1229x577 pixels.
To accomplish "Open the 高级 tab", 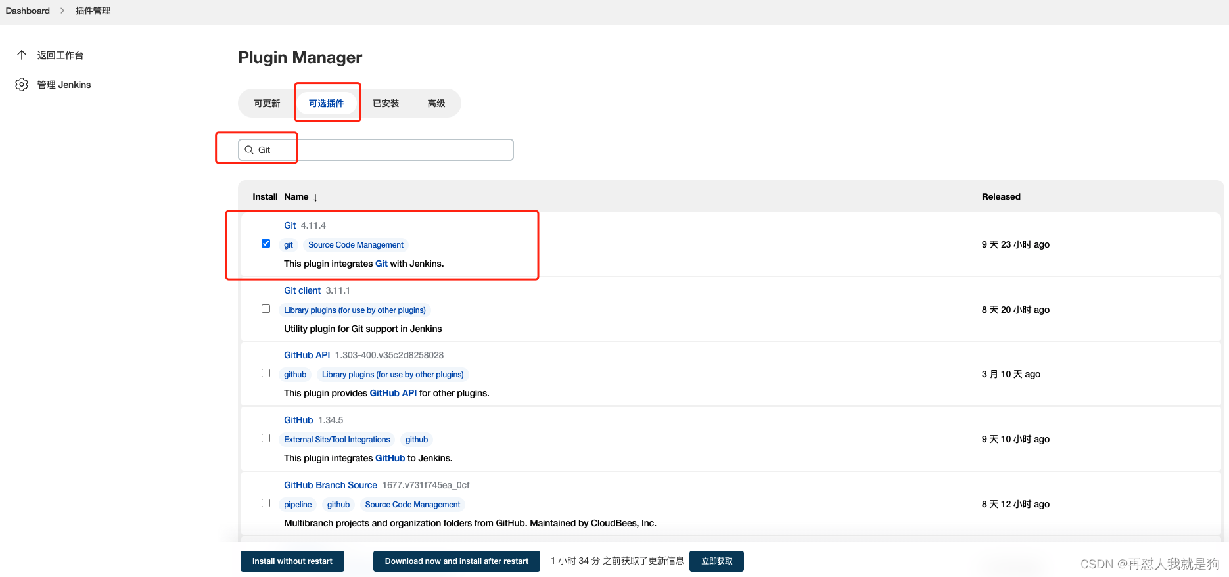I will [x=436, y=103].
